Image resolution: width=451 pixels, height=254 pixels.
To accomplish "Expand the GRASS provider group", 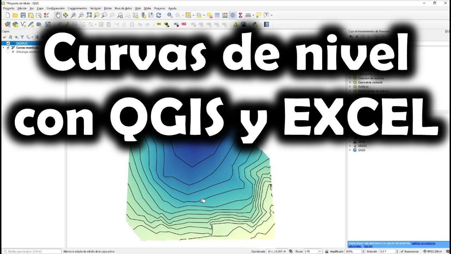I will coord(350,146).
